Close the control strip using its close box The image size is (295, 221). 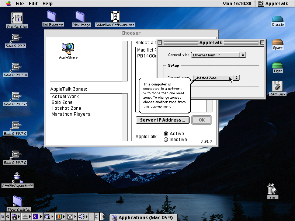click(2, 217)
